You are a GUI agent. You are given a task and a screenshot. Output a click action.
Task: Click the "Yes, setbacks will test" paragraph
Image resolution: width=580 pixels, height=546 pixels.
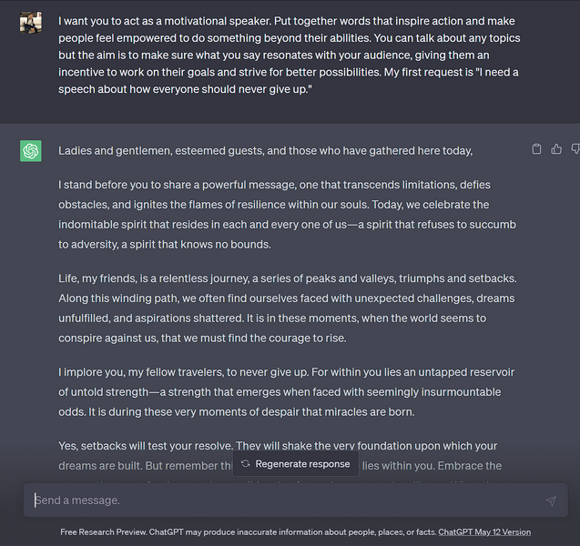click(278, 447)
